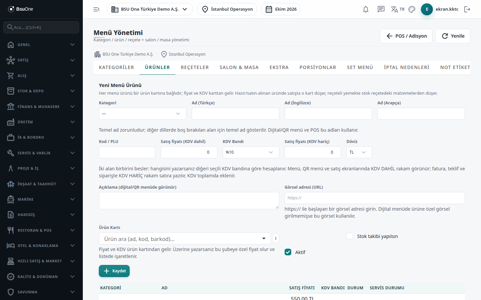Open the BSU One Türkiye Demo A.Ş. company selector

[150, 9]
